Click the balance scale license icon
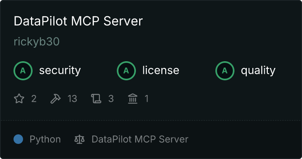 (x=79, y=139)
